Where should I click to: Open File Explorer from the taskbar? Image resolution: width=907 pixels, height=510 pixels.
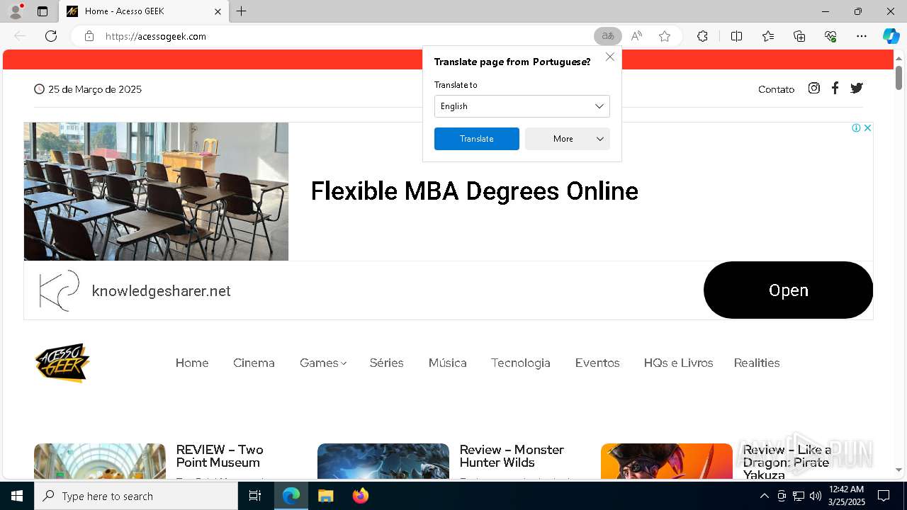[x=325, y=496]
